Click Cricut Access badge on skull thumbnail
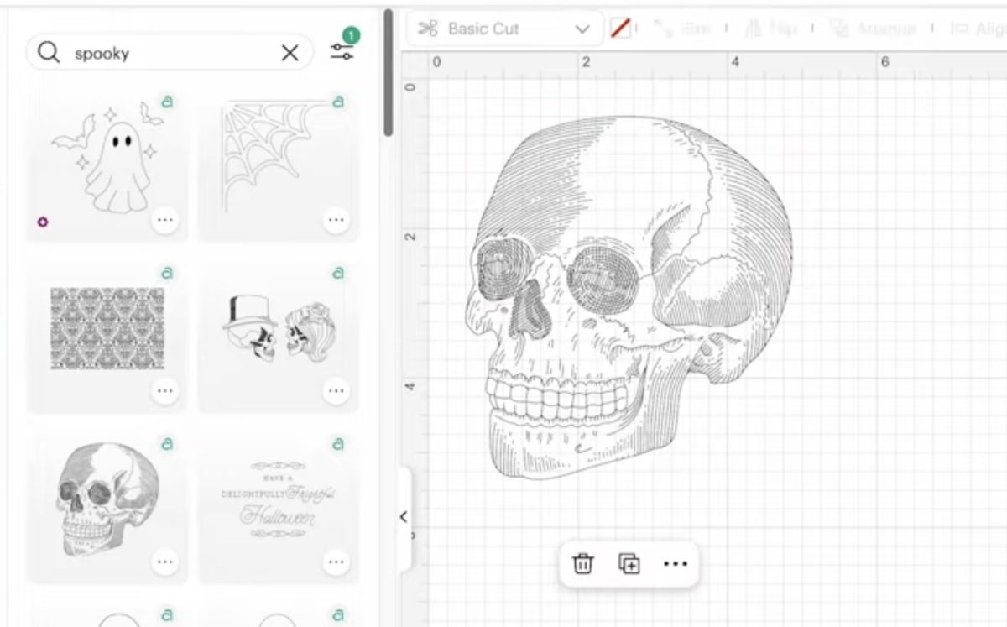This screenshot has height=627, width=1007. [x=167, y=444]
